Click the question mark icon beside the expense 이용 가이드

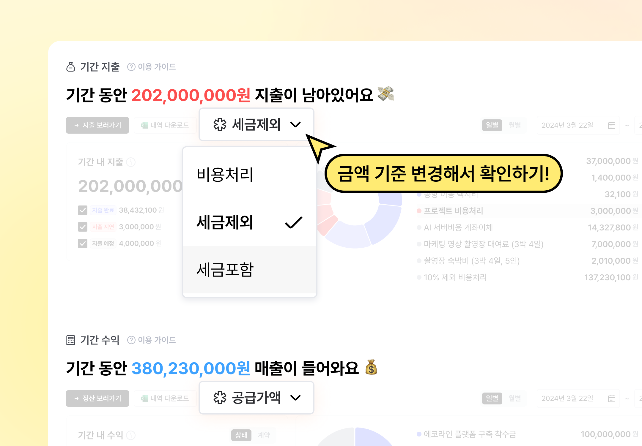coord(131,67)
